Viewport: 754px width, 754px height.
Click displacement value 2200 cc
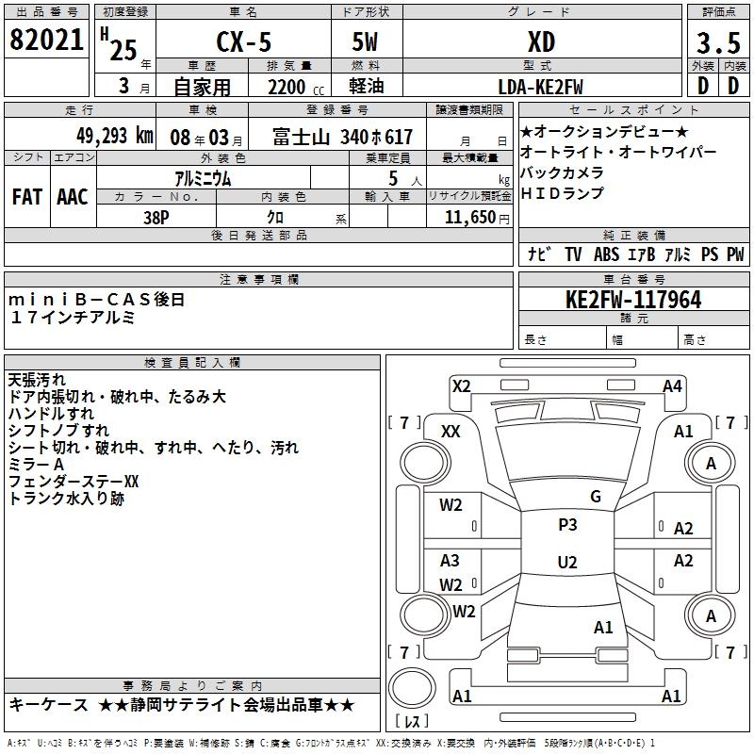coord(296,87)
